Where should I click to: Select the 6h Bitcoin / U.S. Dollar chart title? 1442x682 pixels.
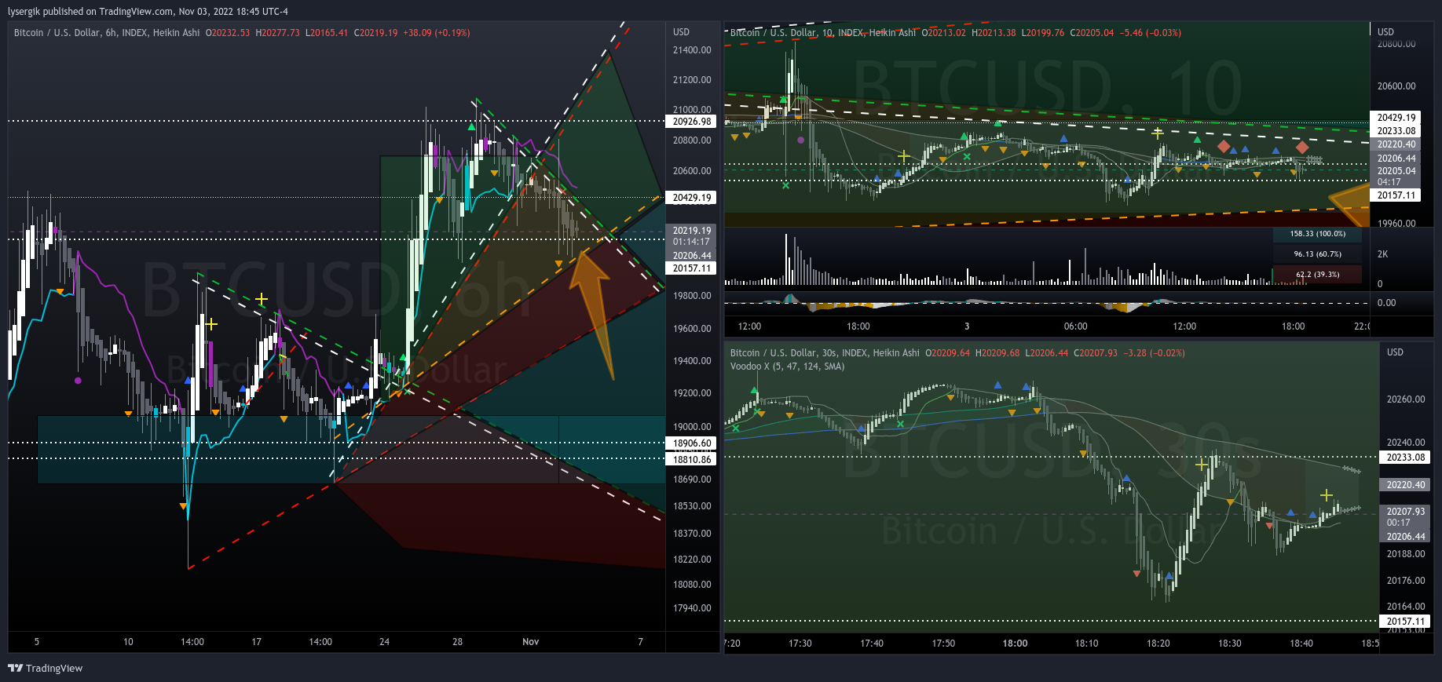click(107, 33)
